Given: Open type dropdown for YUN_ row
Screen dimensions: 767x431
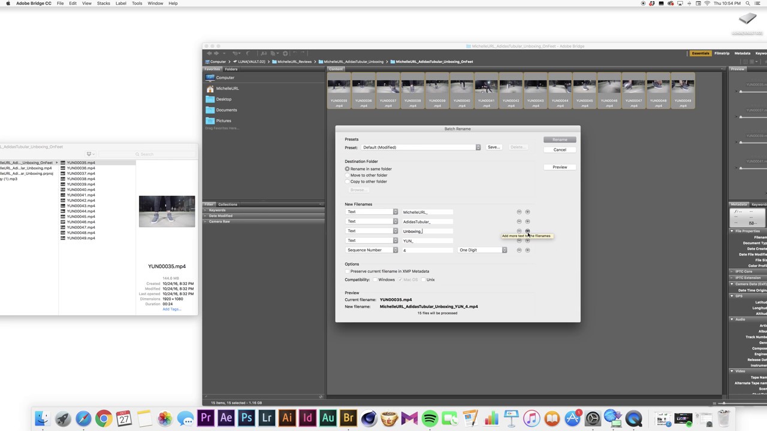Looking at the screenshot, I should pyautogui.click(x=372, y=241).
